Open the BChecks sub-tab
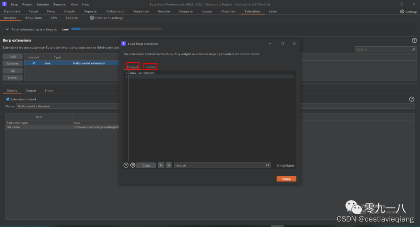Screen dimensions: 420x227 (x=72, y=17)
